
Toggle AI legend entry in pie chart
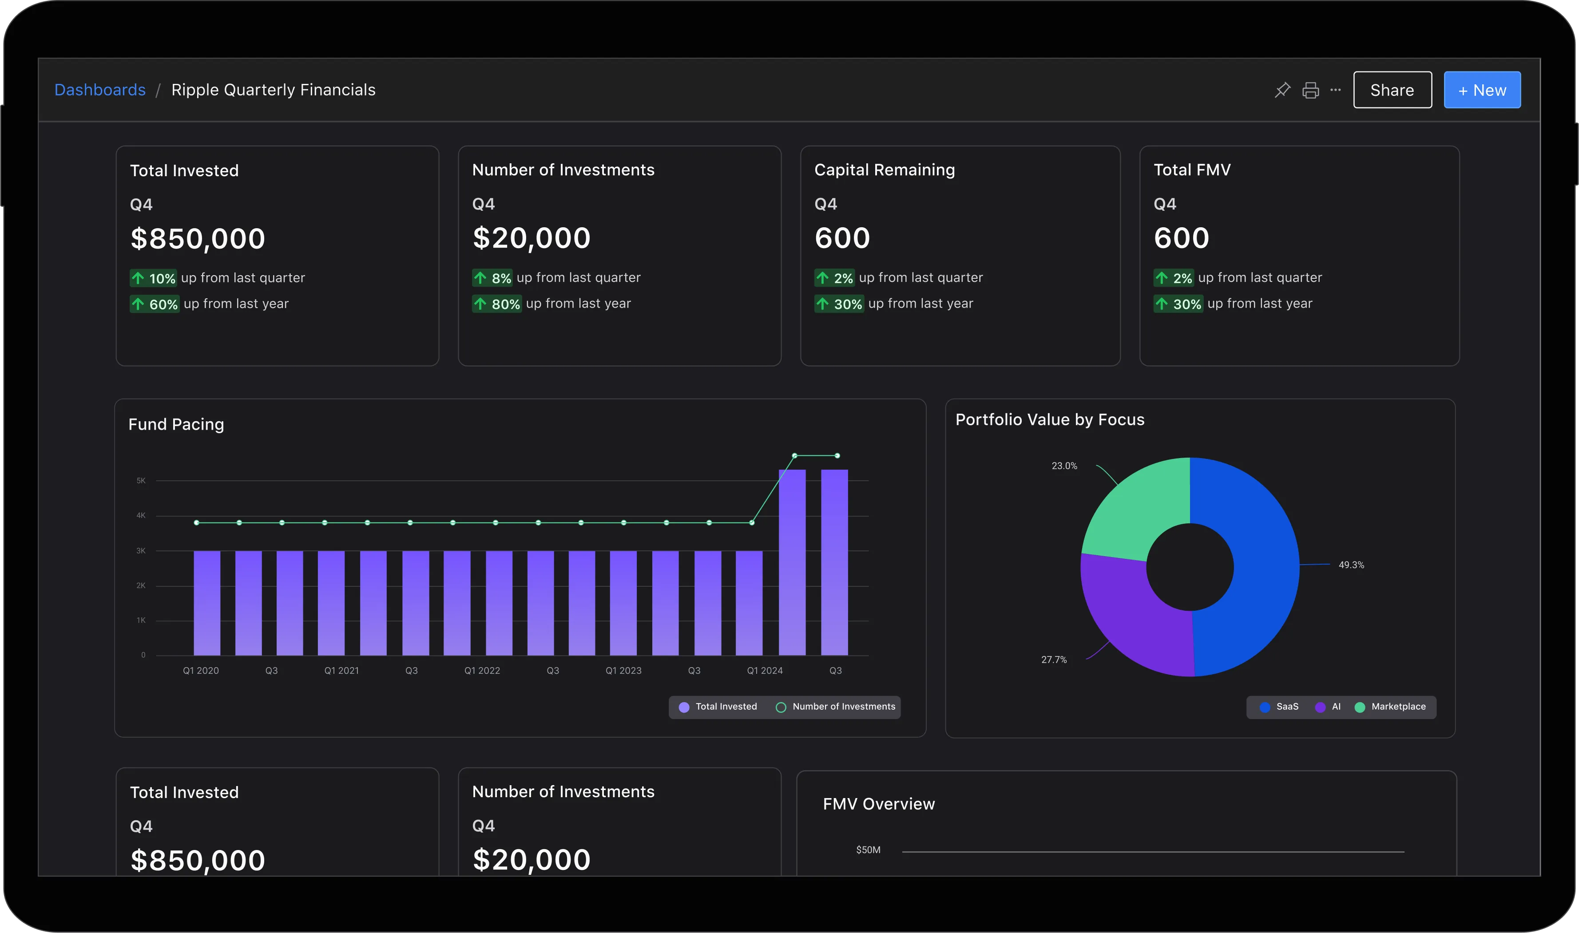point(1328,707)
